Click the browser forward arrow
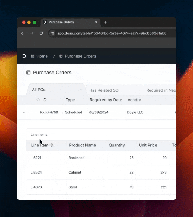The width and height of the screenshot is (193, 217). click(x=32, y=33)
